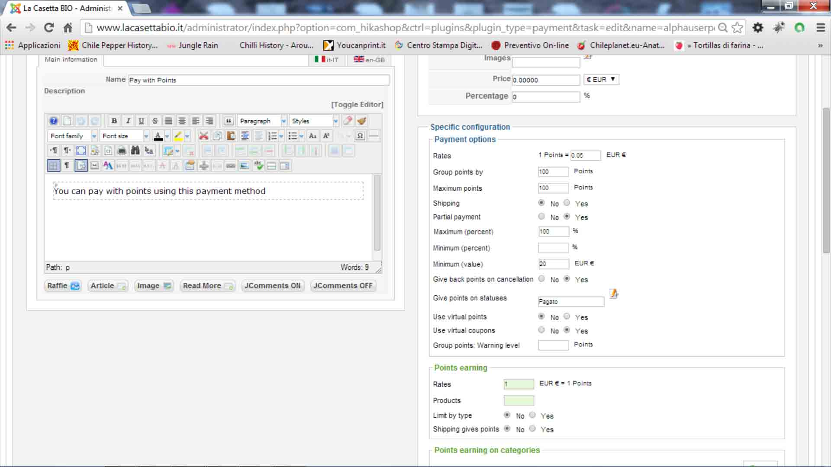
Task: Click the Italic formatting icon
Action: coord(128,121)
